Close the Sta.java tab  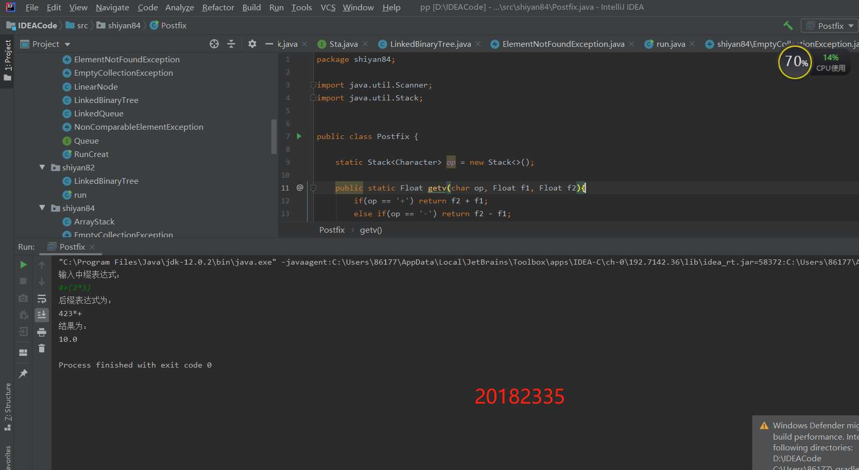coord(365,44)
